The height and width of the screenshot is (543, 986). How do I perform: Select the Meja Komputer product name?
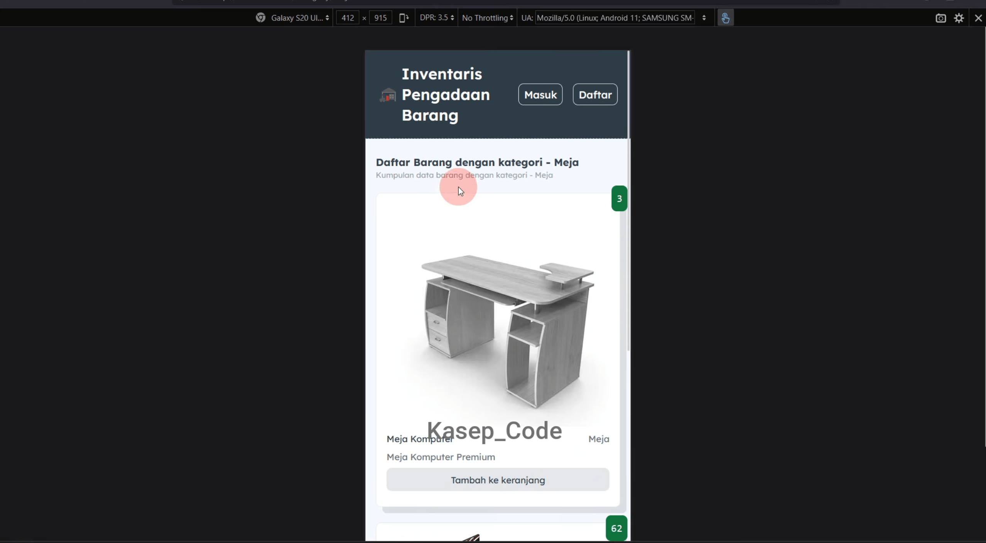point(420,439)
